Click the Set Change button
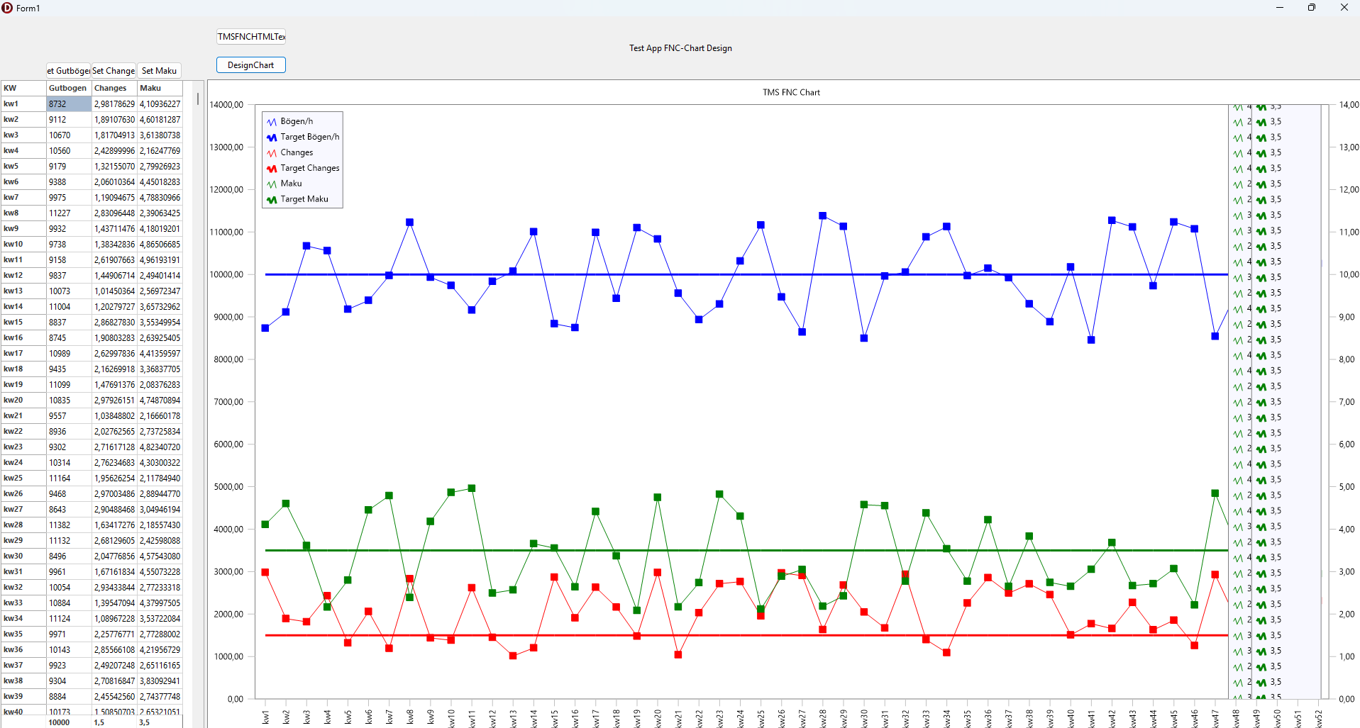Screen dimensions: 1360x728 click(x=114, y=71)
